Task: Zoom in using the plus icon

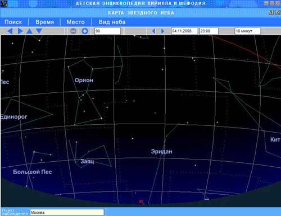Action: pos(85,31)
